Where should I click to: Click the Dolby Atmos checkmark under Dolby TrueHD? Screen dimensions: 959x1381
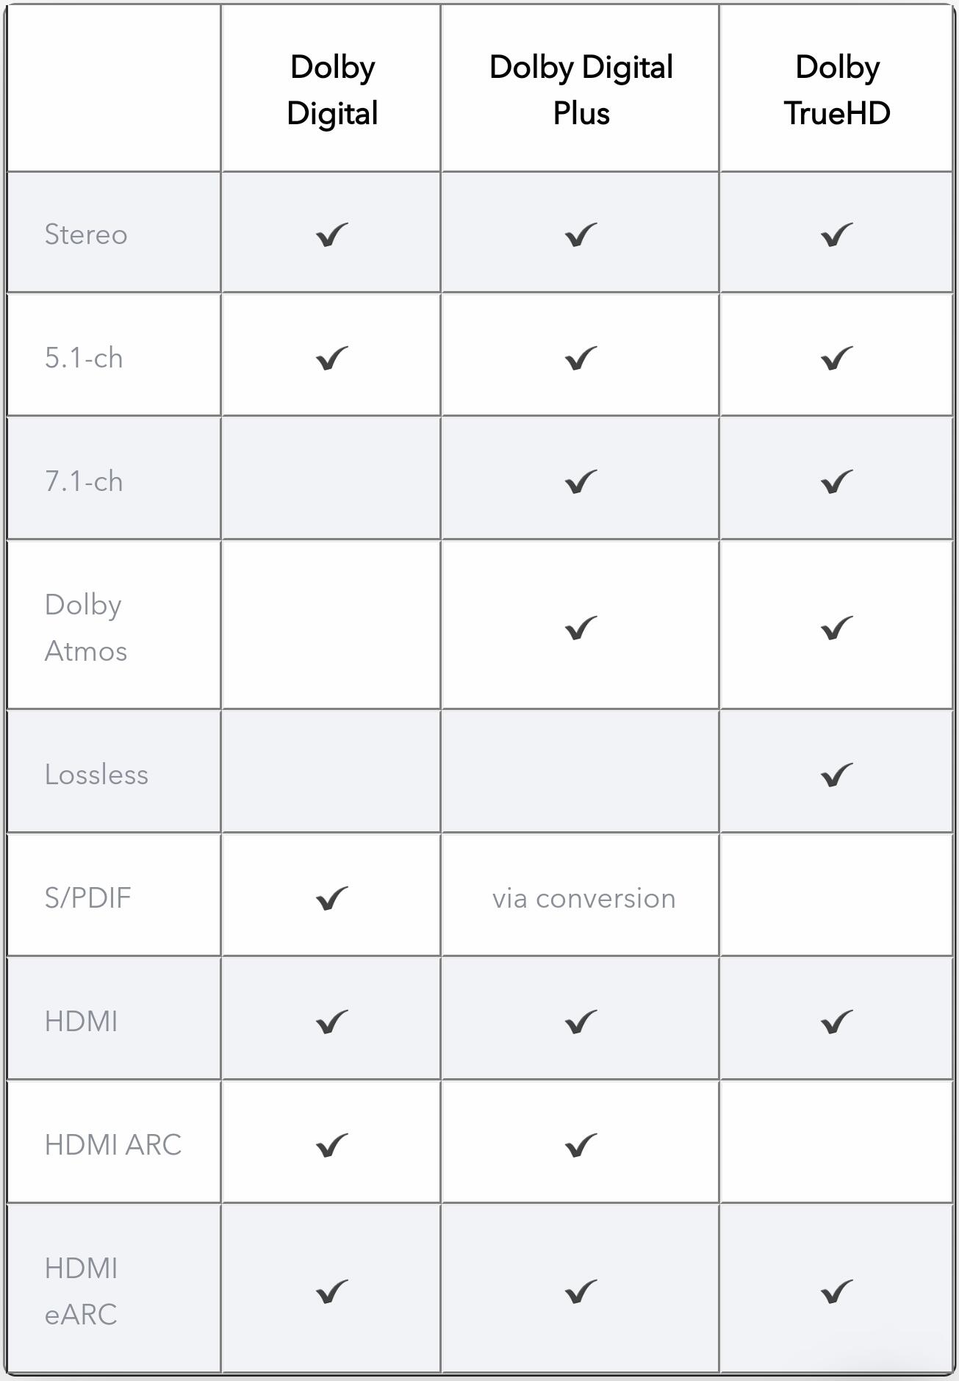[x=836, y=628]
